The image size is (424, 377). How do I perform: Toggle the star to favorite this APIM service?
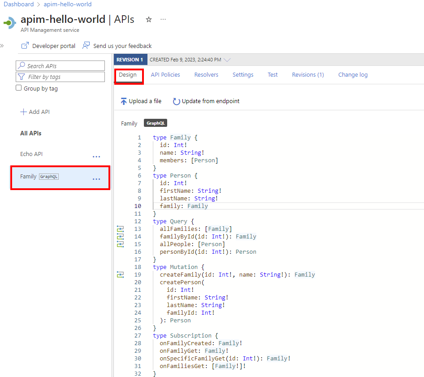coord(148,19)
